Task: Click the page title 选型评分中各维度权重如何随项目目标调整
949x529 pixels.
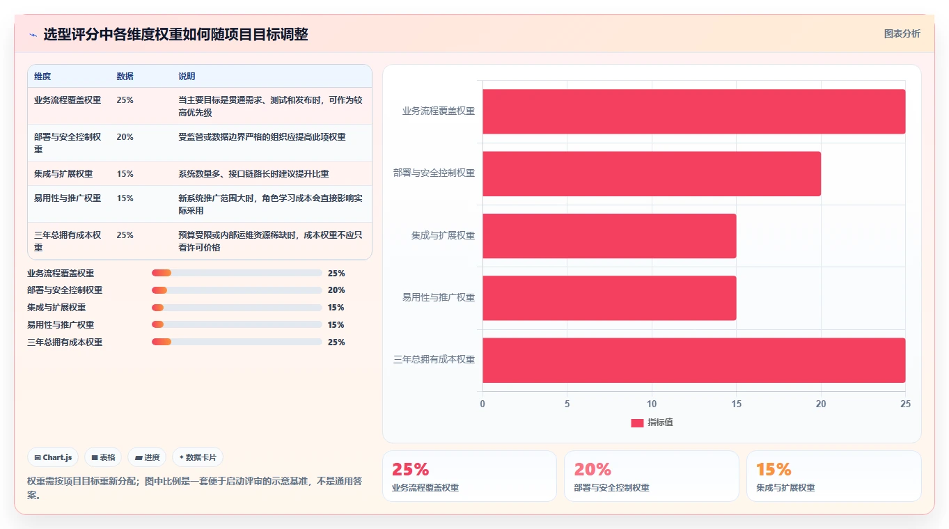Action: (175, 35)
